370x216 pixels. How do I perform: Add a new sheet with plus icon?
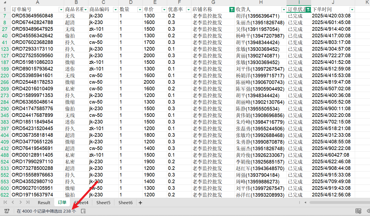140,203
